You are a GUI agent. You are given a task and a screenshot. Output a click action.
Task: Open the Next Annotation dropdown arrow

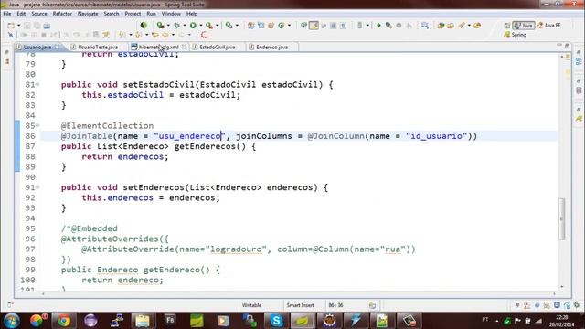pos(130,35)
